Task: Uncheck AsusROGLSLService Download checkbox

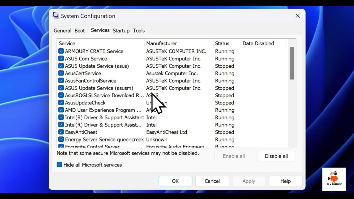Action: coord(61,95)
